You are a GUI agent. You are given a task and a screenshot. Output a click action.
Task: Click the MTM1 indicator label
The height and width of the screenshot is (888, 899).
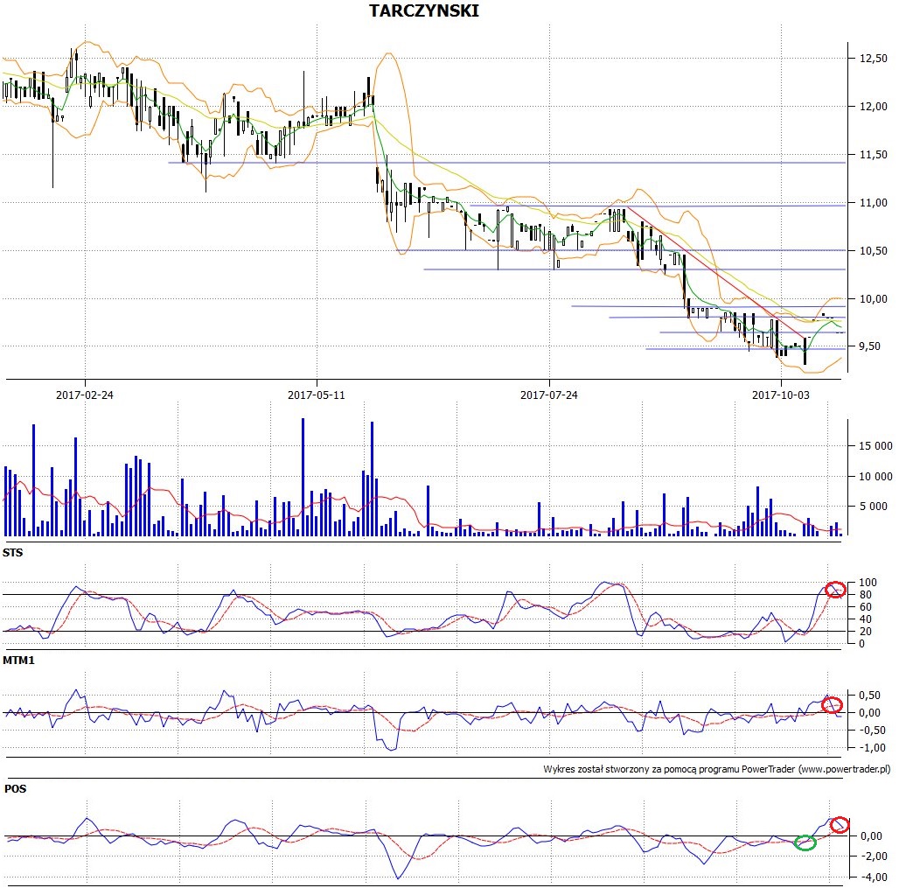[18, 661]
